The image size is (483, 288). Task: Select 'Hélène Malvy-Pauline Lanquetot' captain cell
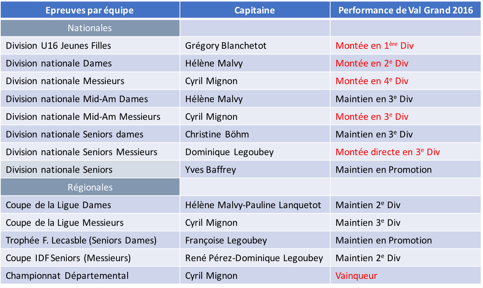click(255, 205)
